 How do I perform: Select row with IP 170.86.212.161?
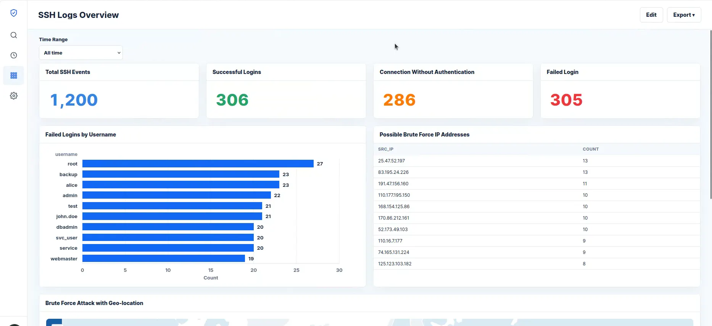(537, 218)
